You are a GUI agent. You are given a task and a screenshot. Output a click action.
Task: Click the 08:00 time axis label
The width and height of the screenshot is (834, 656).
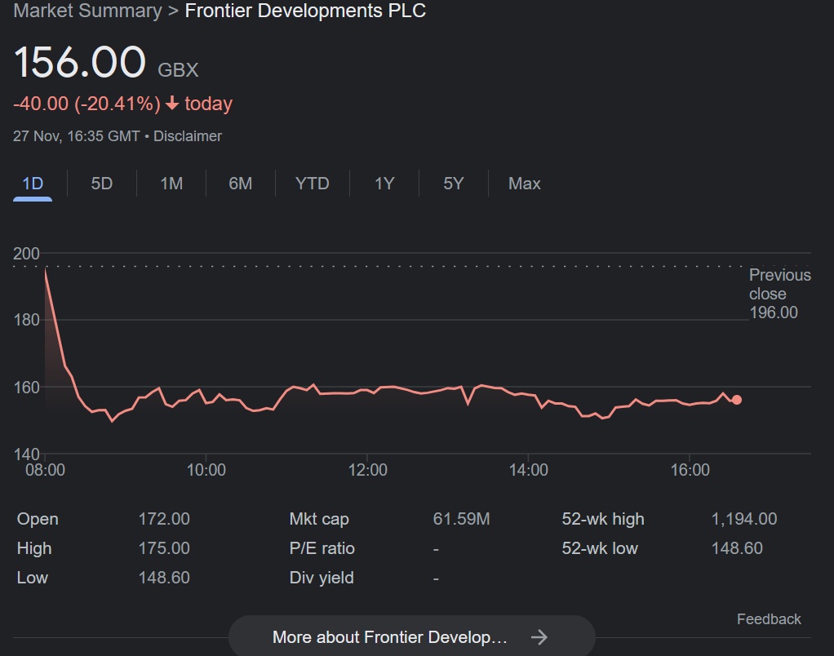tap(45, 470)
